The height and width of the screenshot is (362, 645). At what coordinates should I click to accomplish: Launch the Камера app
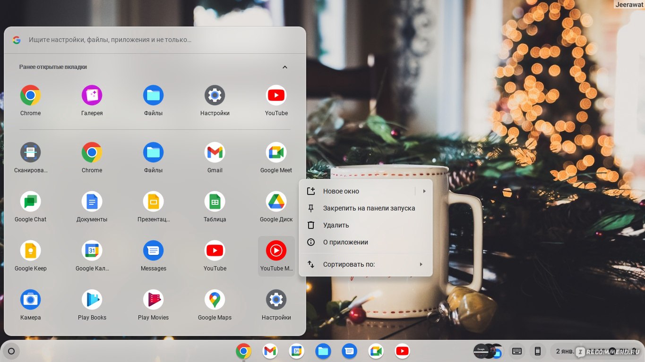(x=31, y=300)
